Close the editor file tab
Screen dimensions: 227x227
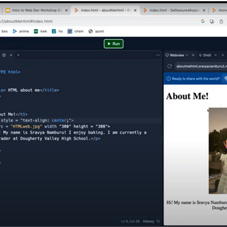tap(11, 55)
